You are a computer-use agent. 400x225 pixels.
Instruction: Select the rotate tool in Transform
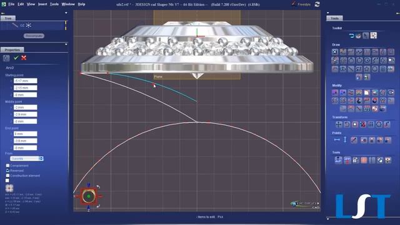347,124
